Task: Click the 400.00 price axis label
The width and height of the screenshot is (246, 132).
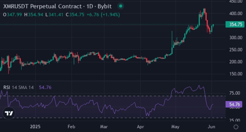Action: tap(236, 14)
